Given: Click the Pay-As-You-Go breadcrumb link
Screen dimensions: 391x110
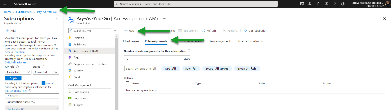Looking at the screenshot, I should click(x=47, y=12).
